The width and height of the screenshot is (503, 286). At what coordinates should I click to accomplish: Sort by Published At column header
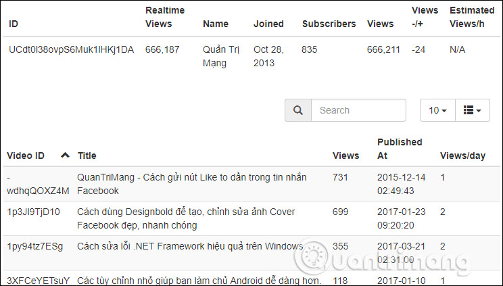pos(400,149)
